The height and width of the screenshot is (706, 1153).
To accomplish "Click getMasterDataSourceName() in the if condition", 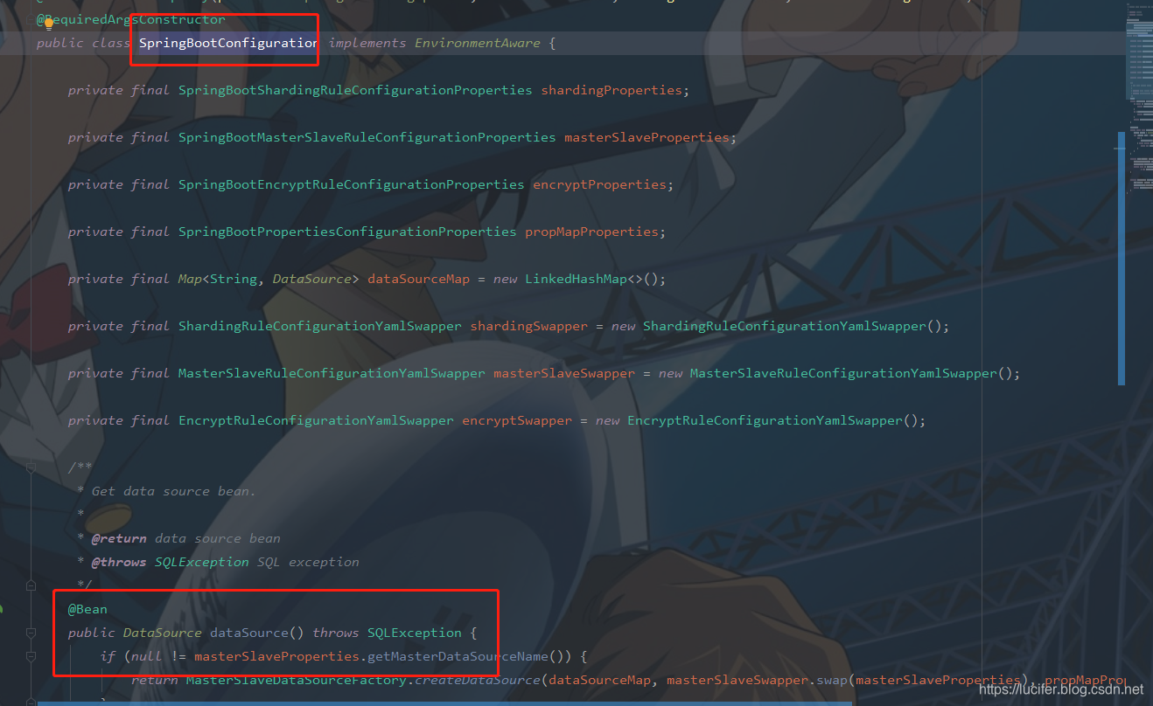I will click(468, 656).
